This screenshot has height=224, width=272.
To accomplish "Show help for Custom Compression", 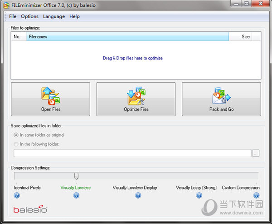I will (256, 195).
